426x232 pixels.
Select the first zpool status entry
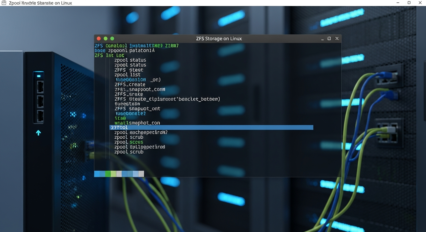click(130, 60)
